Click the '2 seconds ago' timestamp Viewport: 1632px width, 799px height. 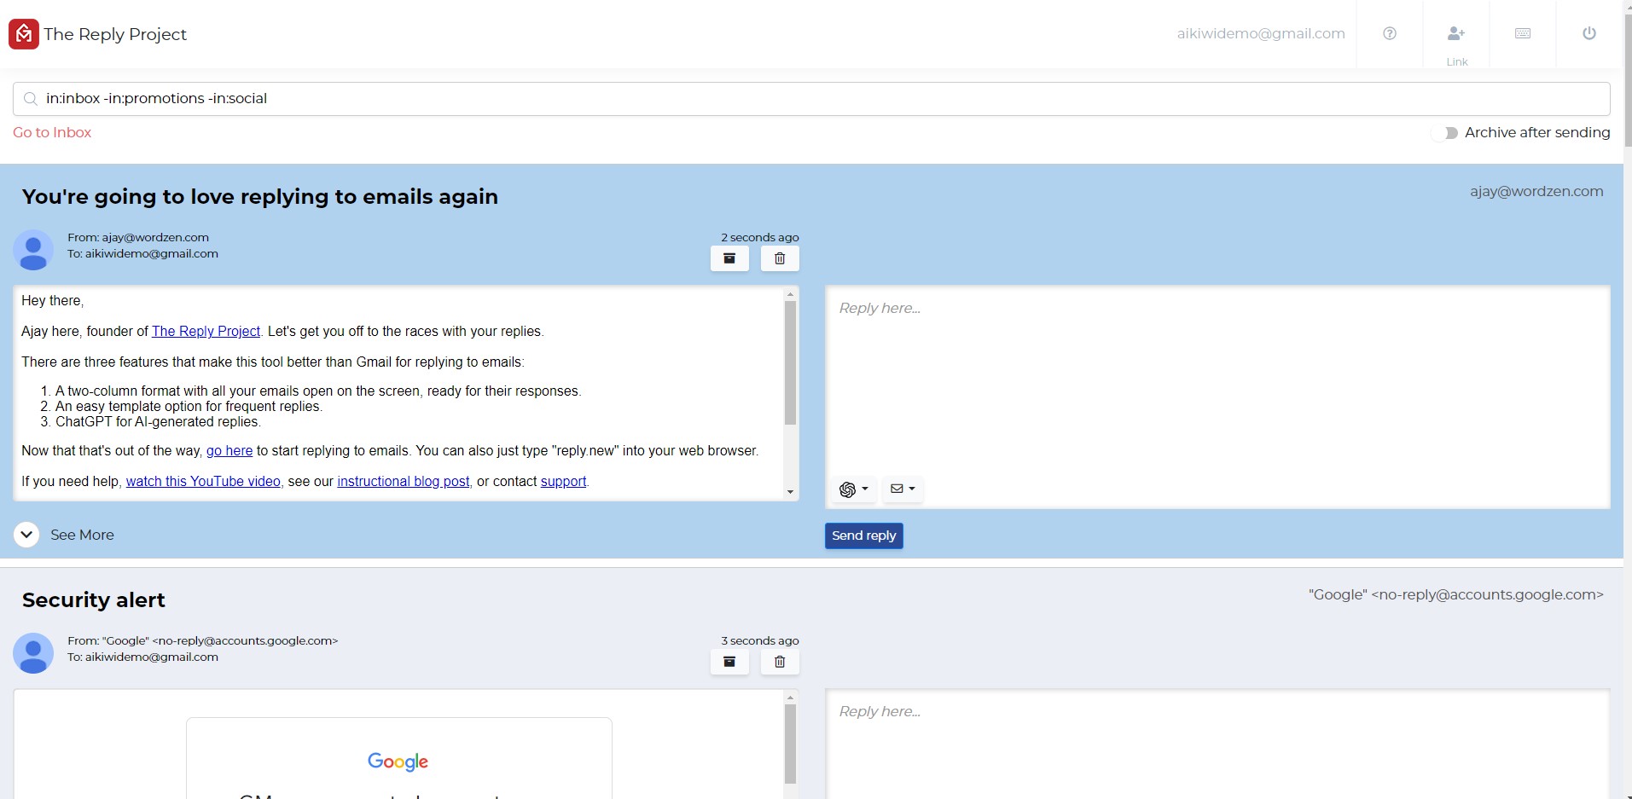tap(760, 237)
